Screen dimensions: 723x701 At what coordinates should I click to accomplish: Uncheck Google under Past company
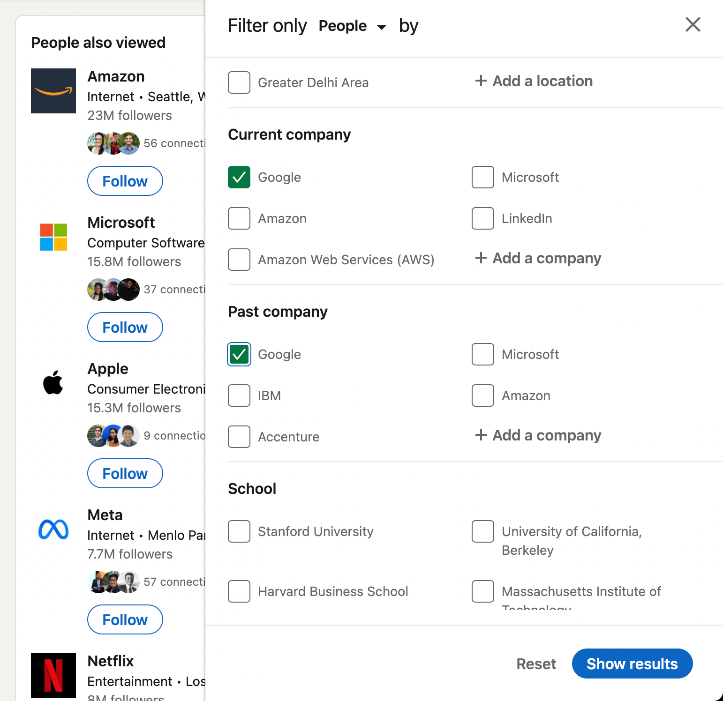239,354
